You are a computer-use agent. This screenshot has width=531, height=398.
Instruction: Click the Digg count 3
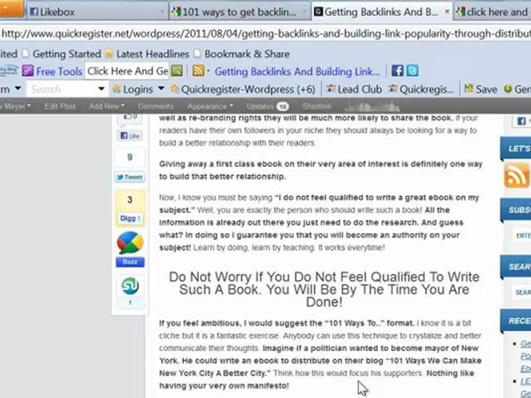[x=130, y=200]
